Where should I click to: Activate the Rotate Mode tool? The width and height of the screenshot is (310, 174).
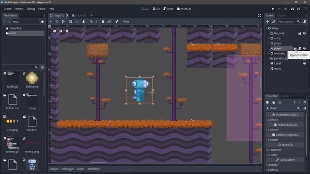coord(63,21)
